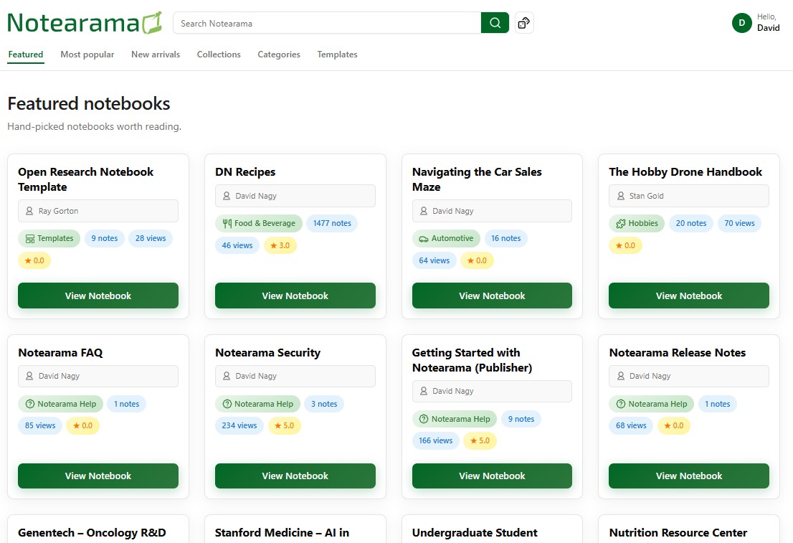793x543 pixels.
Task: Click the car icon on Automotive tag
Action: tap(424, 238)
